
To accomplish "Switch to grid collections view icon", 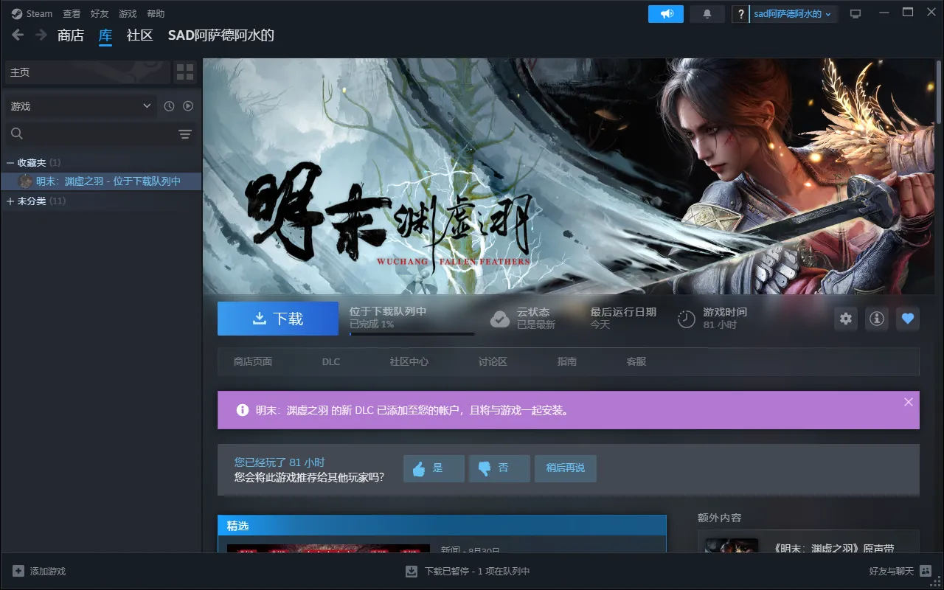I will click(185, 72).
